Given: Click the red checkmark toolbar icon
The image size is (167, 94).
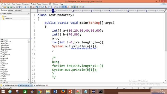Looking at the screenshot, I should tap(68, 7).
